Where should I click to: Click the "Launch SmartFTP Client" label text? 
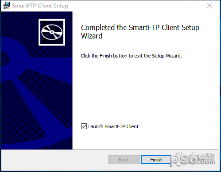(113, 126)
